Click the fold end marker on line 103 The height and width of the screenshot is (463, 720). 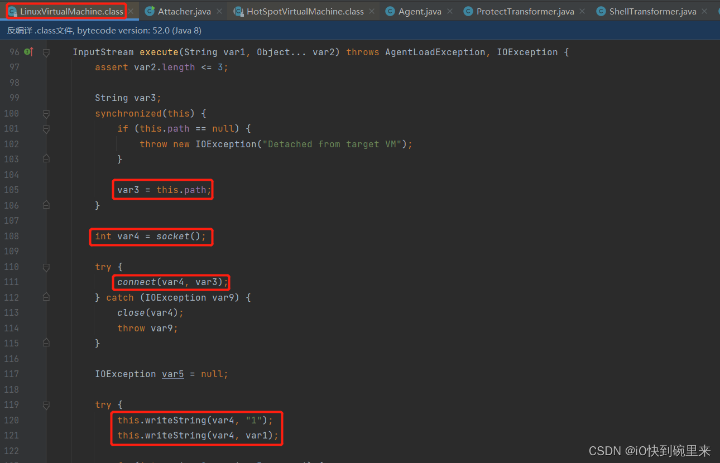point(46,160)
